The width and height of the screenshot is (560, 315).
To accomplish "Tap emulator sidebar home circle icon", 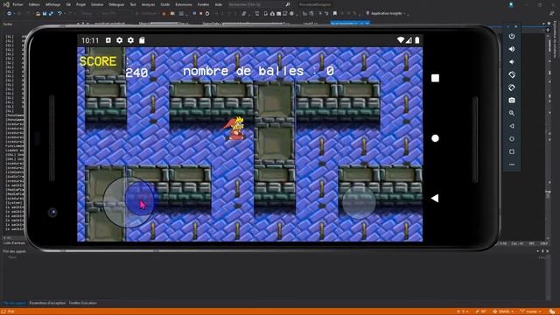I will tap(512, 139).
